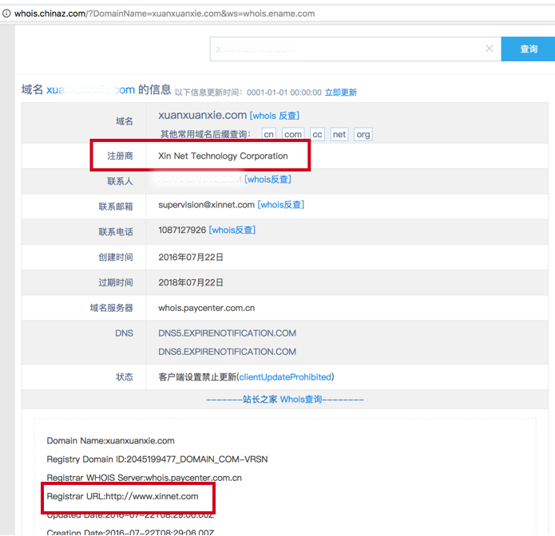555x536 pixels.
Task: Click whois反查 in the 联系人 row
Action: point(273,179)
